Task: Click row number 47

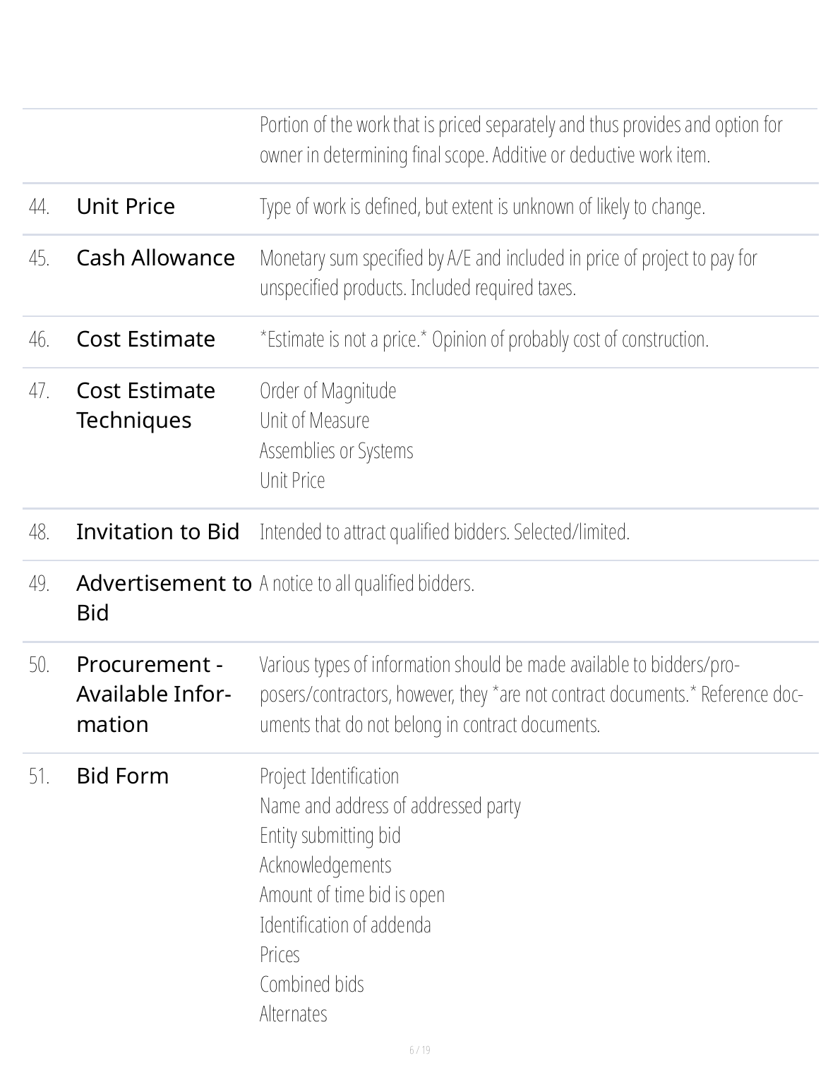Action: [39, 391]
